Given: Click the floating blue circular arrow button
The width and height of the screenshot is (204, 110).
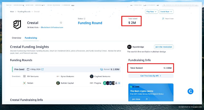Looking at the screenshot, I should point(190,91).
